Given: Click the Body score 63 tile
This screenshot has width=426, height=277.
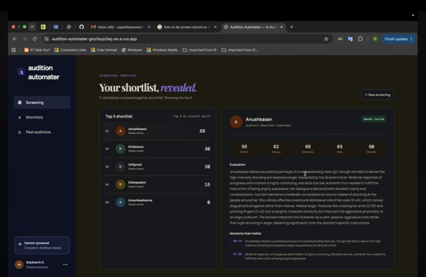Looking at the screenshot, I should tap(340, 149).
